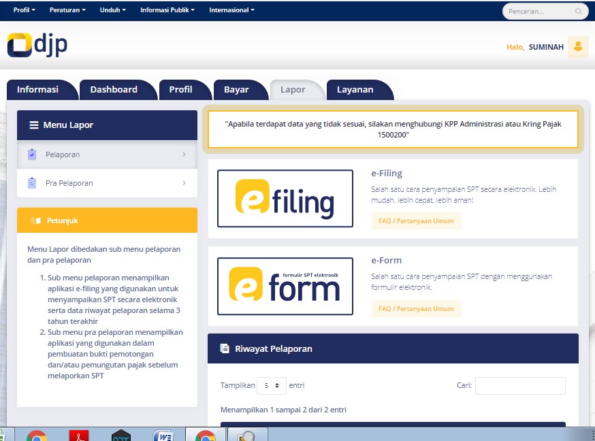The image size is (595, 441).
Task: Click FAQ / Pertanyaan Umum under e-Filing
Action: [x=416, y=221]
